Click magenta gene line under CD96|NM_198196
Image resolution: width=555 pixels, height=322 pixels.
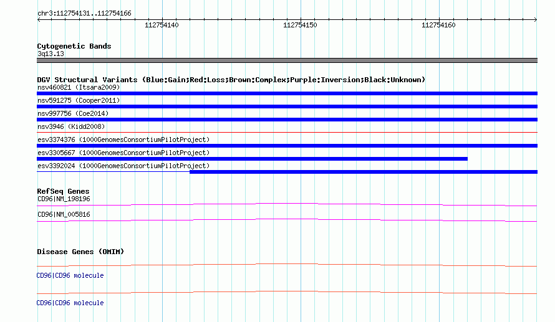pyautogui.click(x=287, y=204)
